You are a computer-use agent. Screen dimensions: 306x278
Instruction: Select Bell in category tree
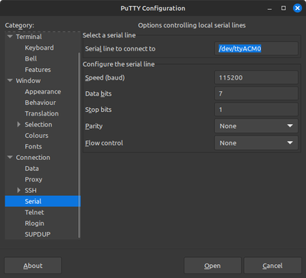[x=31, y=59]
